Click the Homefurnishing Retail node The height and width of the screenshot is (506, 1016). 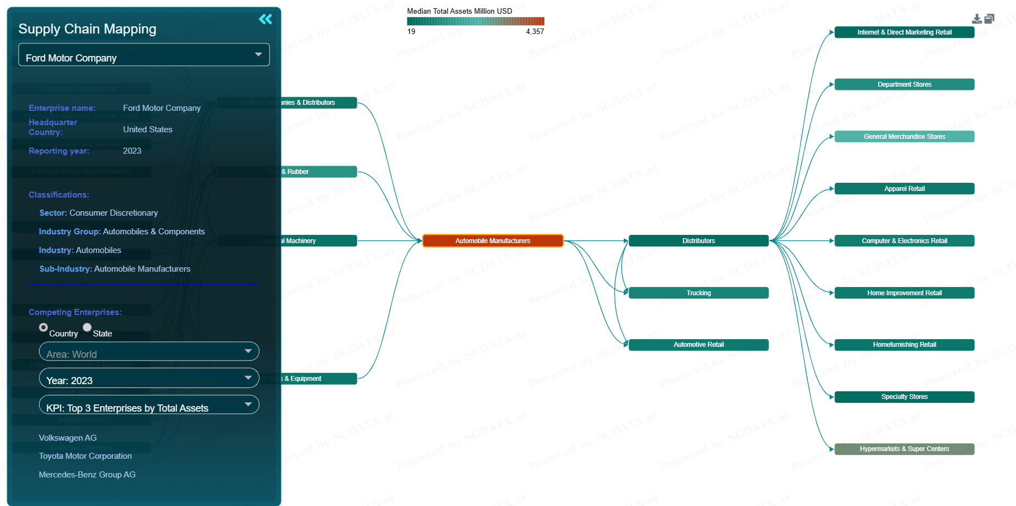point(904,345)
